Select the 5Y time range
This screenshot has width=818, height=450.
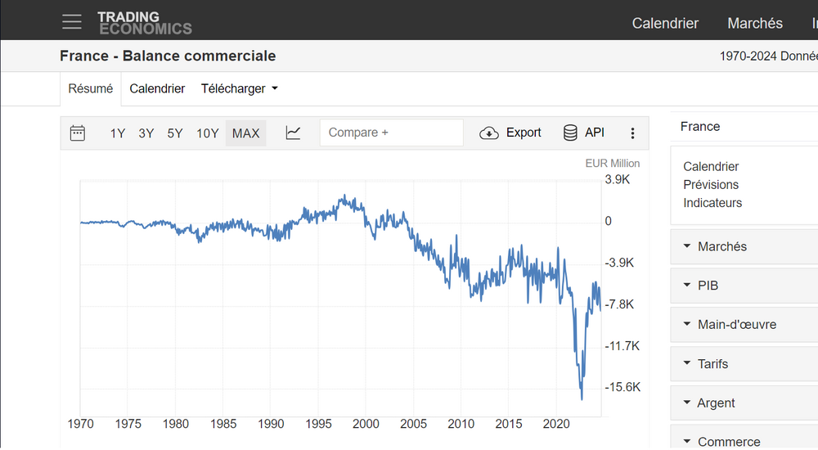tap(175, 133)
